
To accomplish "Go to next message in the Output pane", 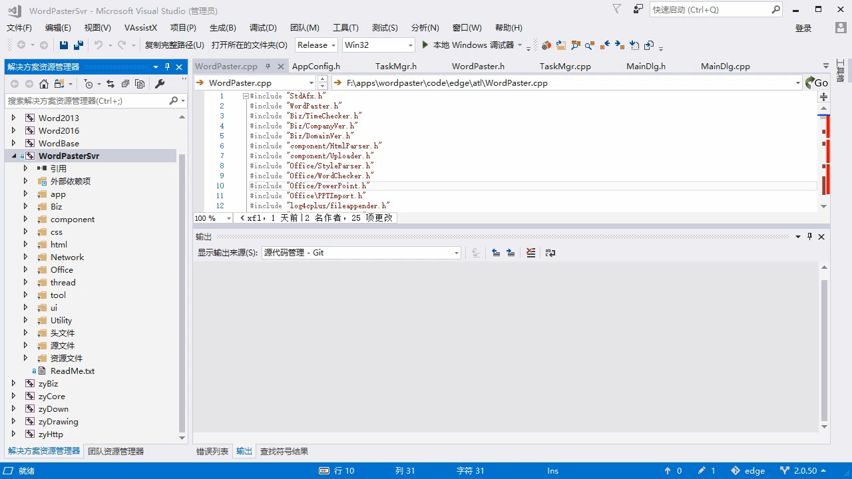I will pyautogui.click(x=511, y=253).
